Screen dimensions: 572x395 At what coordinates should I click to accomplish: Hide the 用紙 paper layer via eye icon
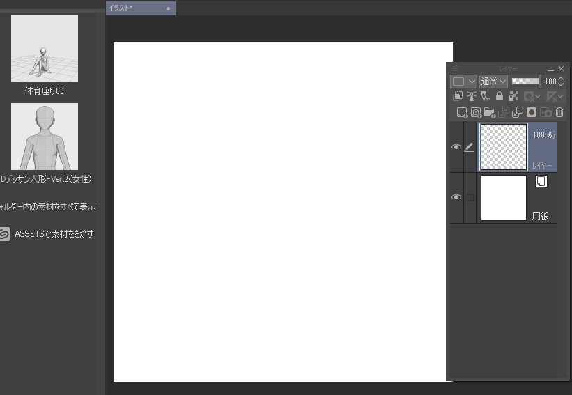tap(456, 197)
